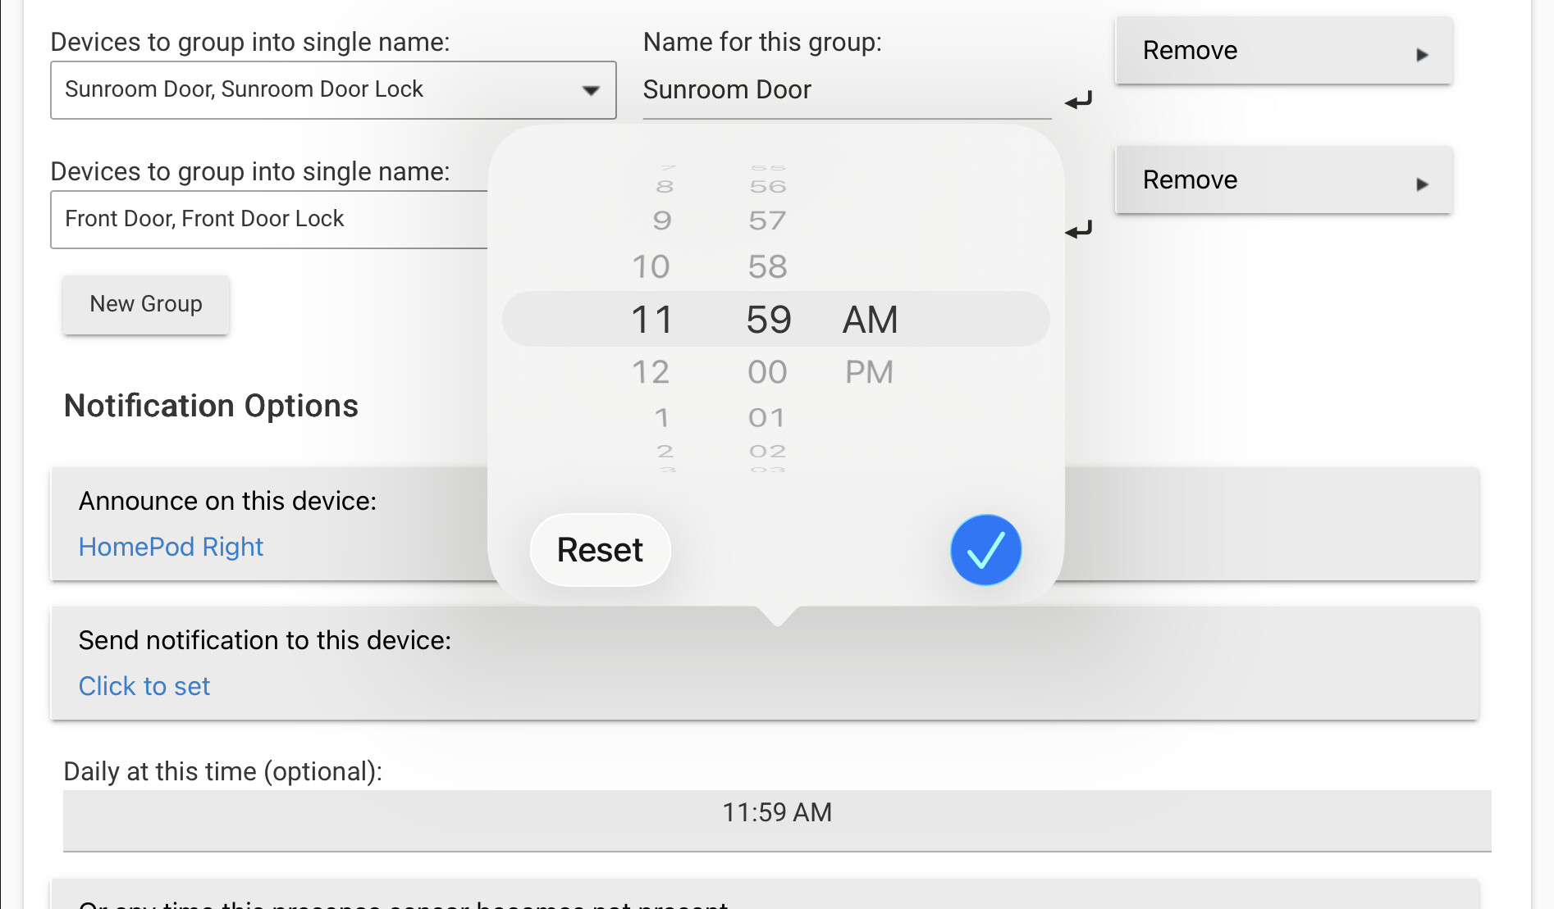Screen dimensions: 1554x909
Task: Select minute 57 in picker wheel
Action: [x=767, y=220]
